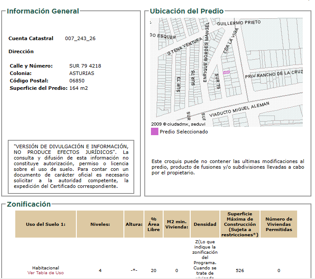315x279 pixels.
Task: Click the G TENA VENTURA street label
Action: point(185,46)
